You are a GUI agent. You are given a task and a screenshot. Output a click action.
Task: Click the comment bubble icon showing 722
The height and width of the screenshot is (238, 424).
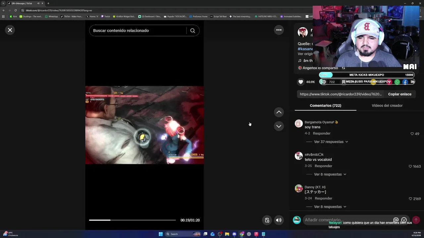point(323,82)
